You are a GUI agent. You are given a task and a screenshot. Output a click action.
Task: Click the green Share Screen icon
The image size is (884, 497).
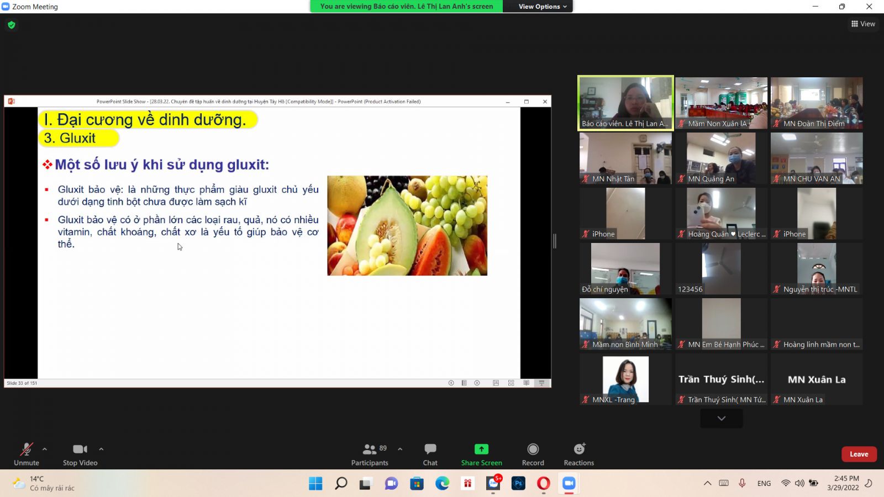(x=481, y=449)
